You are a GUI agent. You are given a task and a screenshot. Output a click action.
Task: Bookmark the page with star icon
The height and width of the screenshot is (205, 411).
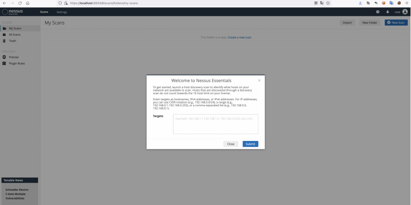328,3
